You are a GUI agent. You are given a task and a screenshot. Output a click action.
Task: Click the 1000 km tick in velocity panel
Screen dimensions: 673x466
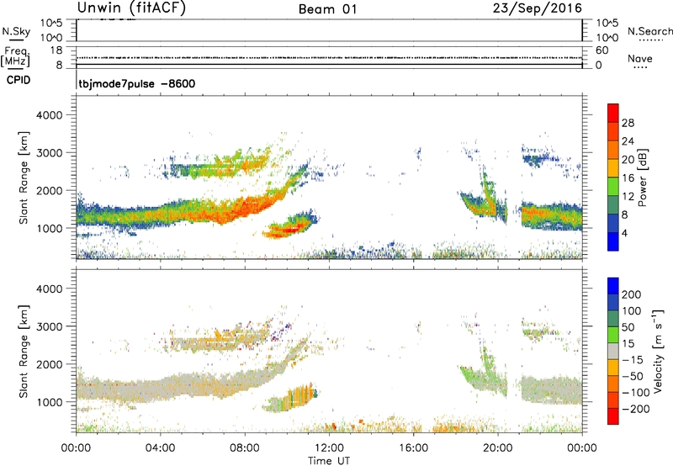[50, 402]
